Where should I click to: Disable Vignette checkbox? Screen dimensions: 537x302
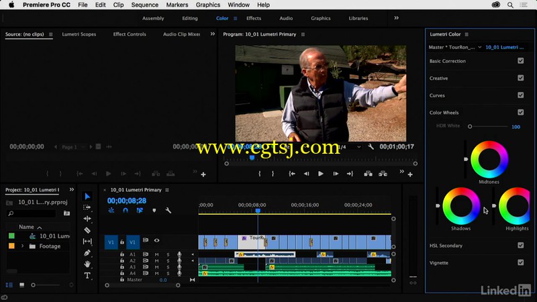click(x=521, y=262)
